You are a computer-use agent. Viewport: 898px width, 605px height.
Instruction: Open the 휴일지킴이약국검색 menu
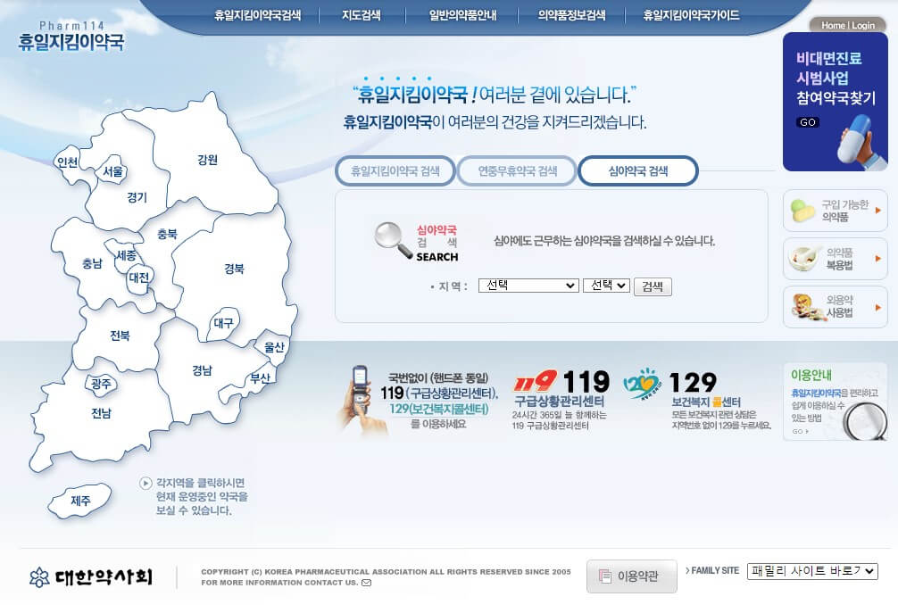[258, 15]
